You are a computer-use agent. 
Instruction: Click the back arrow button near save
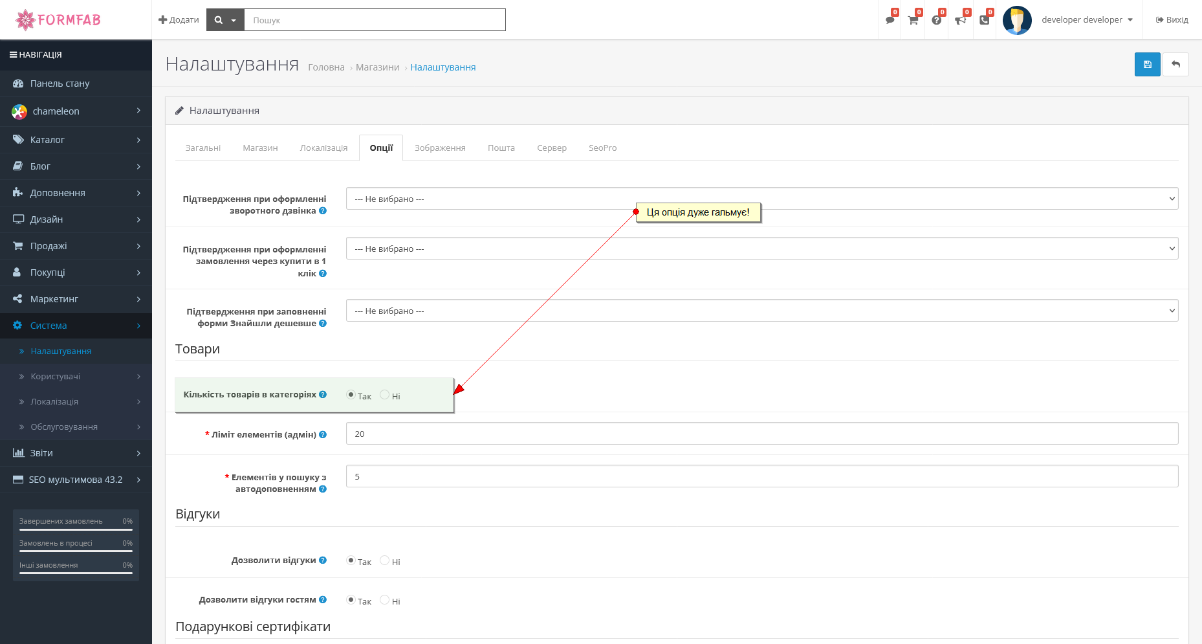(1176, 64)
